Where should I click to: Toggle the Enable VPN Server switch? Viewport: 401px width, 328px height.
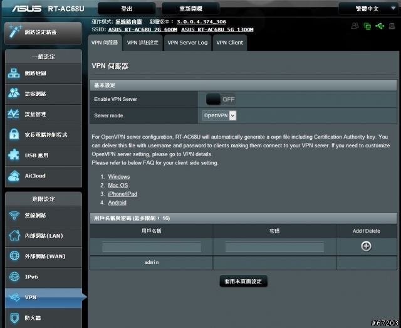point(221,99)
